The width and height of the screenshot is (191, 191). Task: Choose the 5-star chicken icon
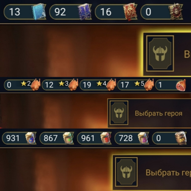pyautogui.click(x=149, y=85)
